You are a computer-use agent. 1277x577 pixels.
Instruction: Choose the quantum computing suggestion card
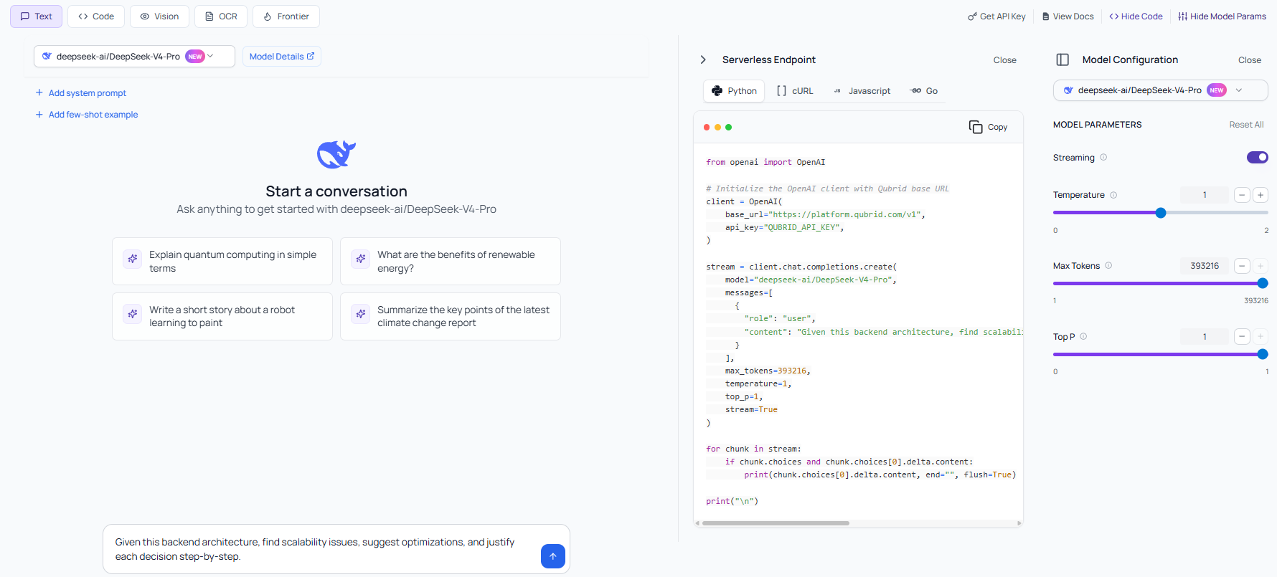[x=222, y=262]
